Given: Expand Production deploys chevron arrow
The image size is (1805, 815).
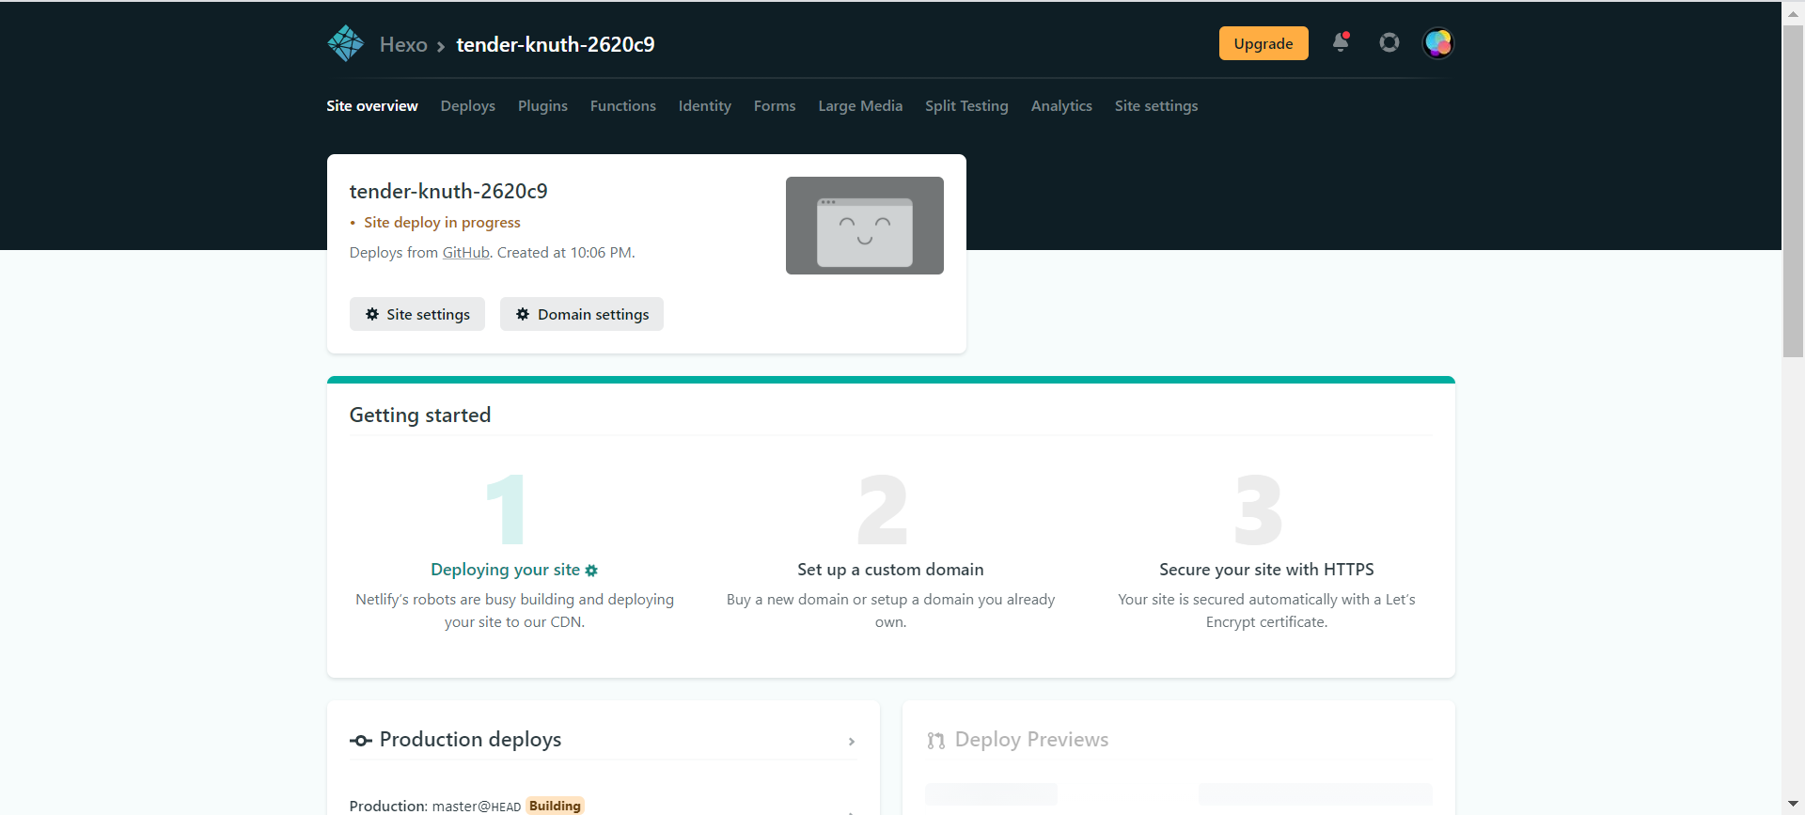Looking at the screenshot, I should point(852,742).
